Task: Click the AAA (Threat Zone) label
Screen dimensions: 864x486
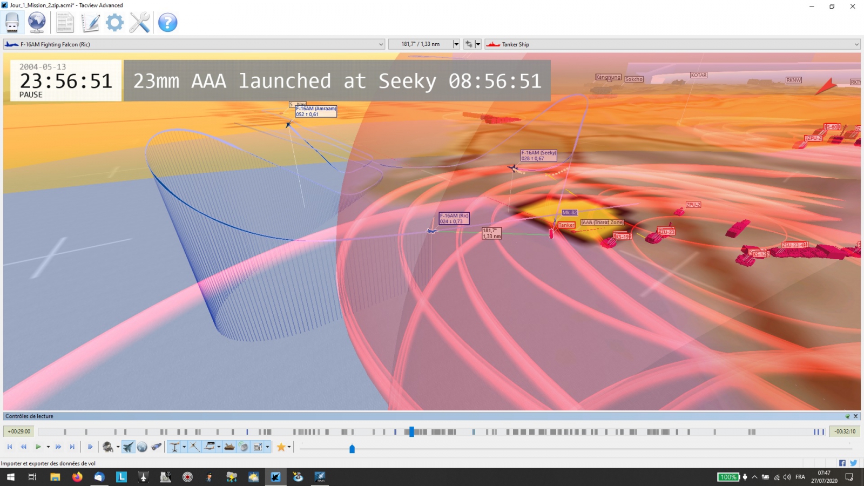Action: point(602,222)
